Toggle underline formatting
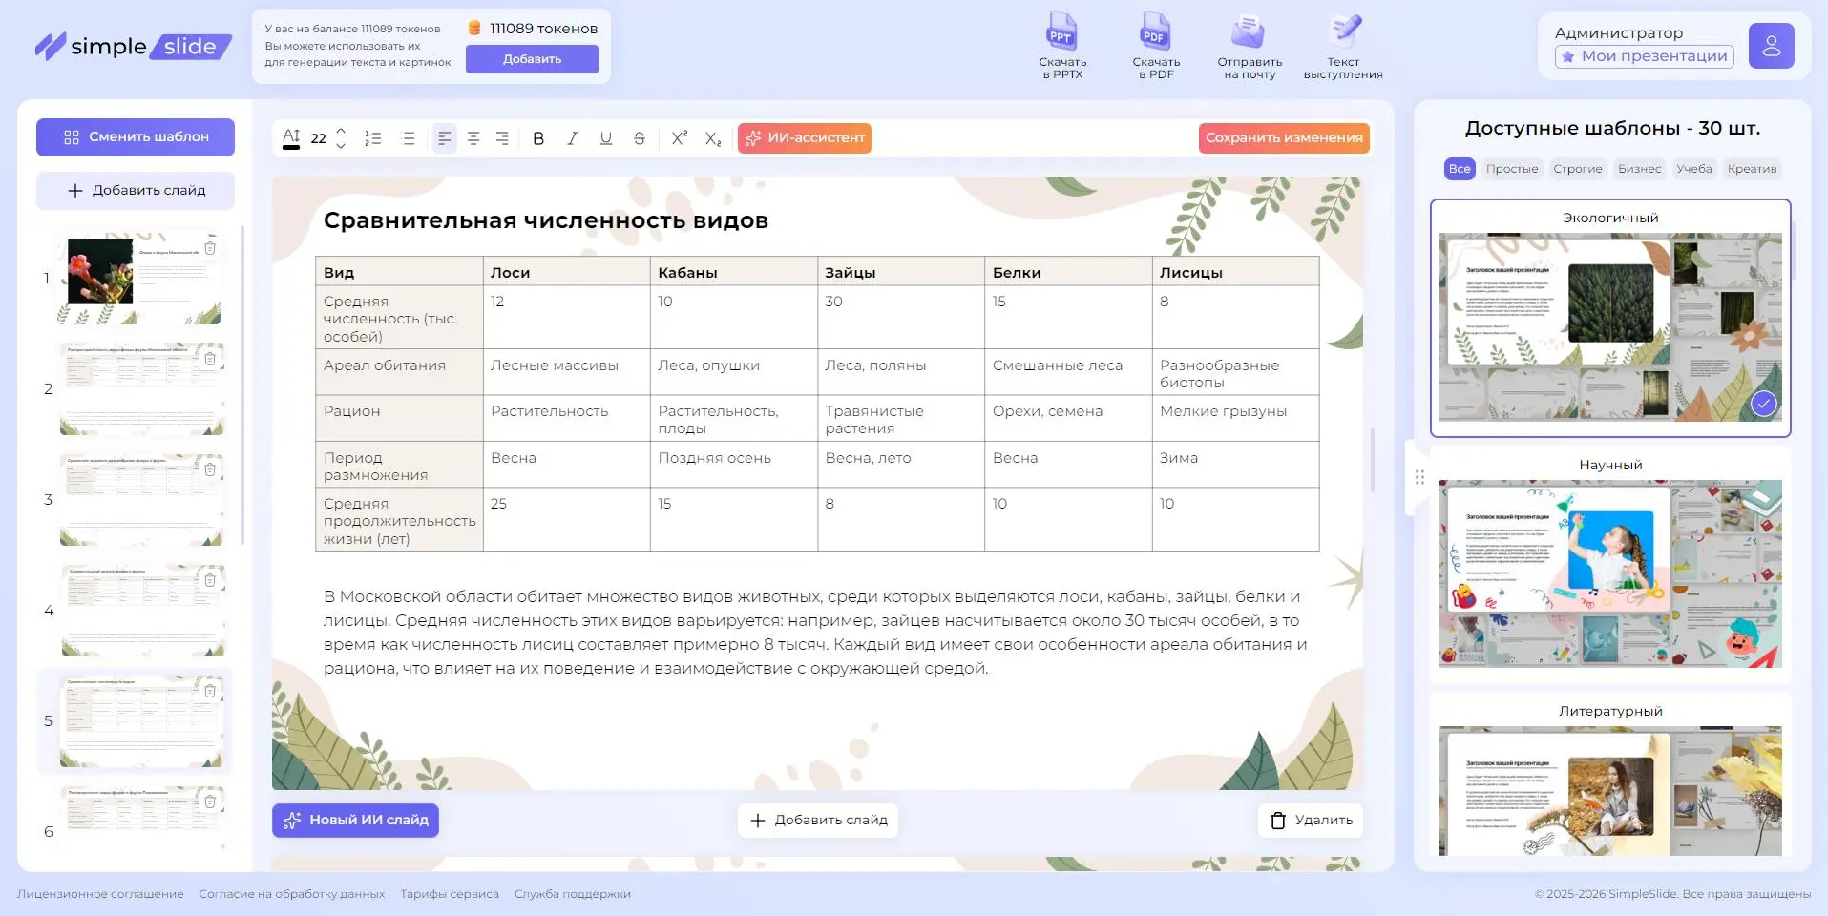Image resolution: width=1828 pixels, height=916 pixels. point(605,138)
